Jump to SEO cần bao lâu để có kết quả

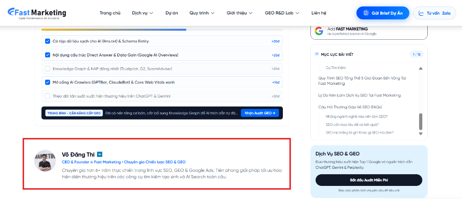click(352, 125)
